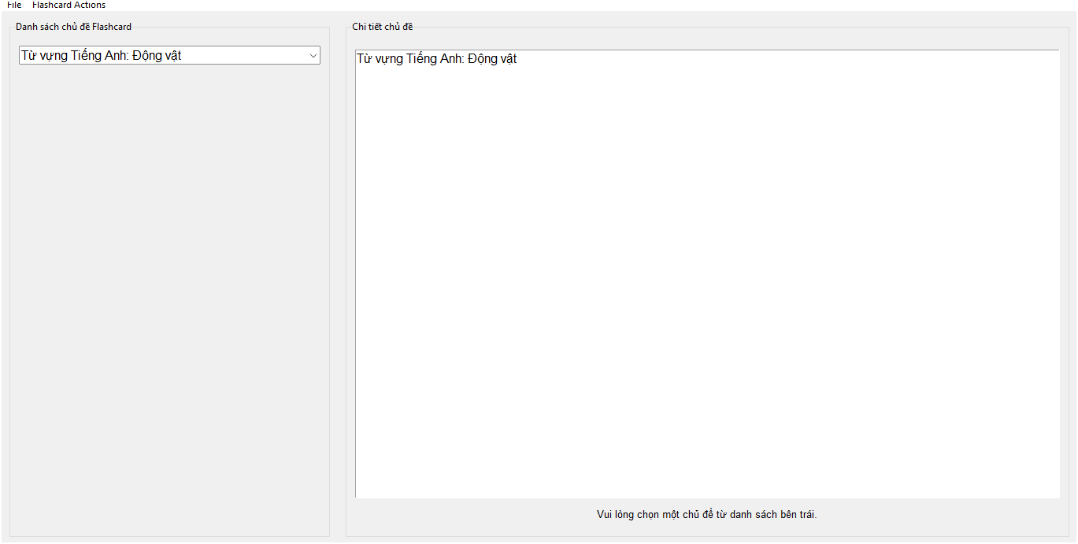The height and width of the screenshot is (544, 1078).
Task: Expand the flashcard topic dropdown arrow
Action: pyautogui.click(x=313, y=55)
